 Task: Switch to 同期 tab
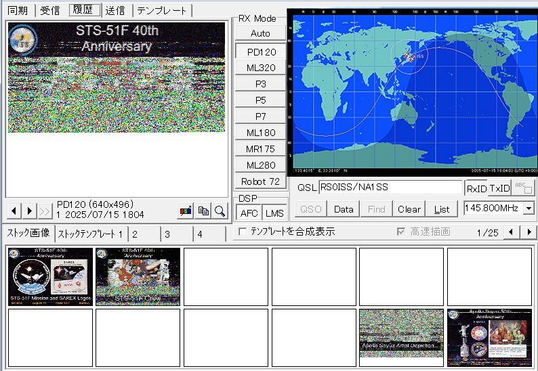click(18, 10)
